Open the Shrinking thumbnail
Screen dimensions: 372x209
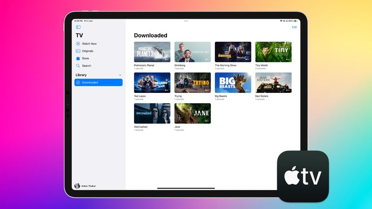click(193, 52)
